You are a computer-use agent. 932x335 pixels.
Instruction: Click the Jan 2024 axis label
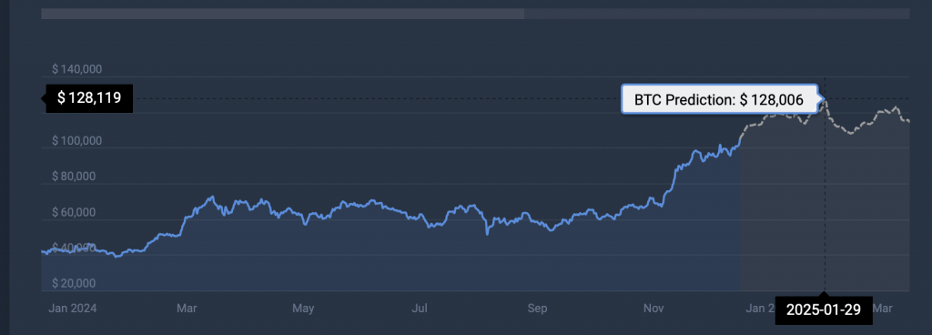pyautogui.click(x=73, y=309)
